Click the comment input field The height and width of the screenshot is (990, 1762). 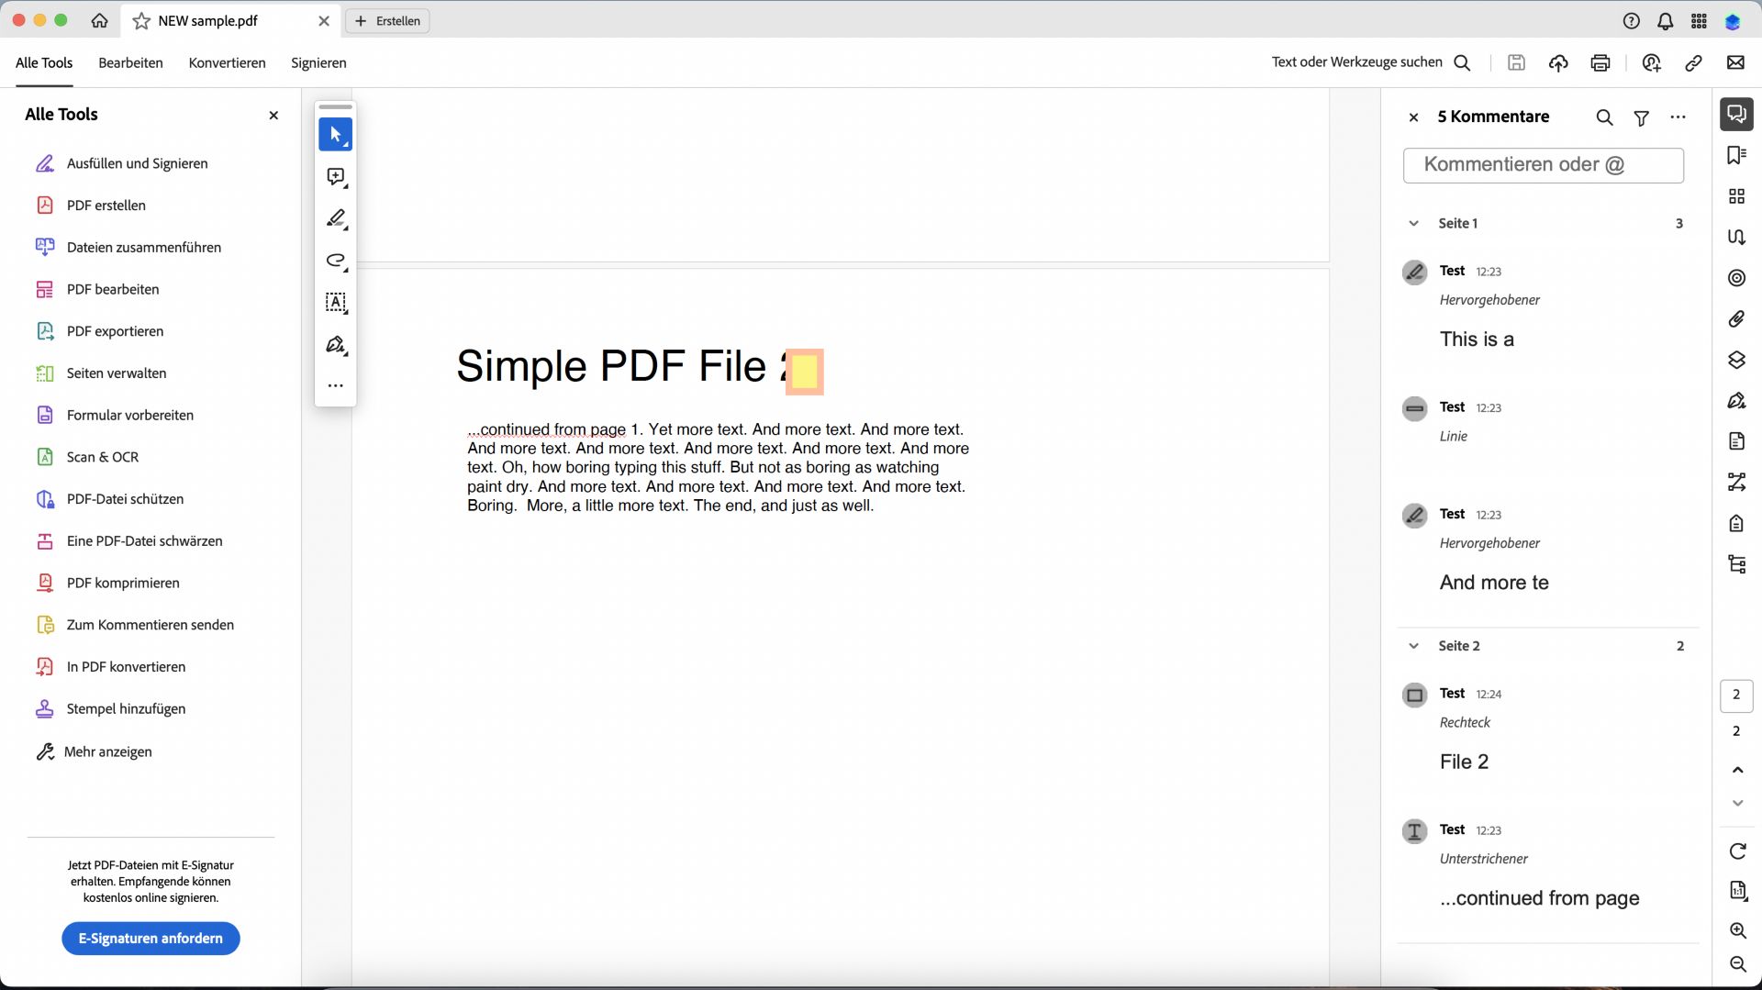point(1543,165)
